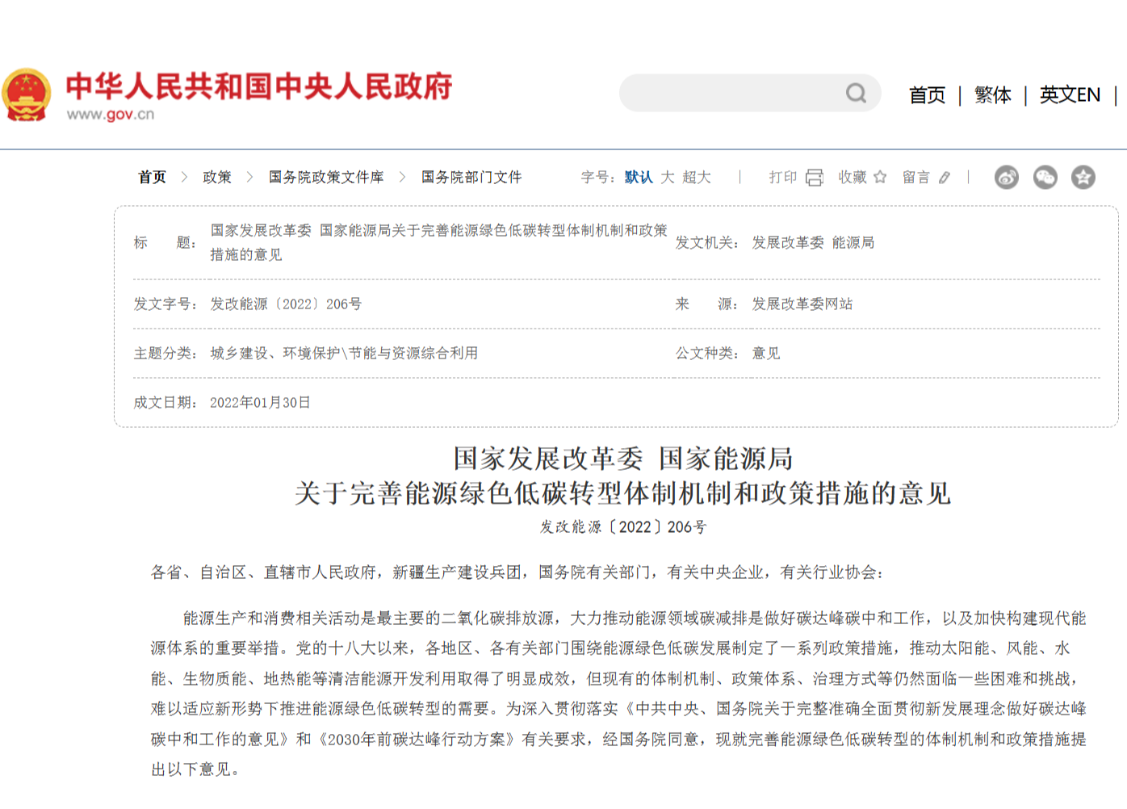
Task: Switch to 繁体 traditional Chinese
Action: point(992,95)
